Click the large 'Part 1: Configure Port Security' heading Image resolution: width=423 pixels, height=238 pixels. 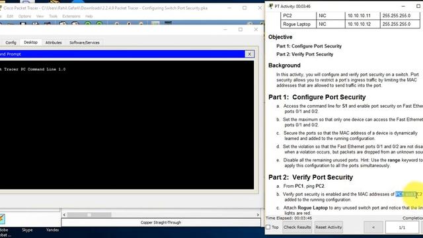coord(317,97)
